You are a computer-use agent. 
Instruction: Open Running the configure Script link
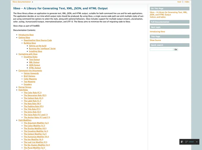(42, 48)
